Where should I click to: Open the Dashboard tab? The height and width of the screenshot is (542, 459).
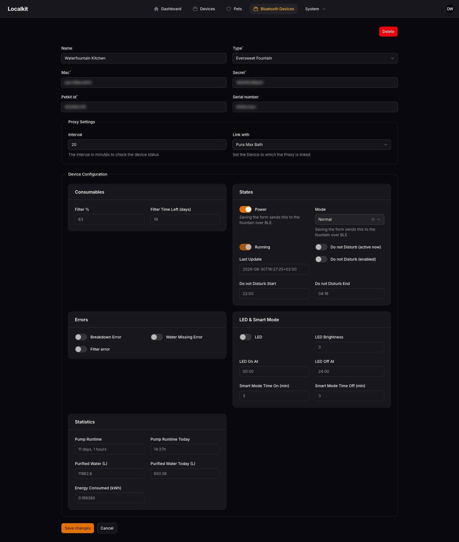[168, 9]
